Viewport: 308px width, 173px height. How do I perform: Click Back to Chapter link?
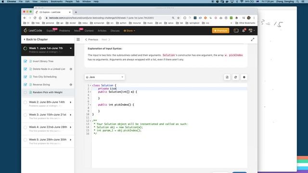click(x=36, y=39)
